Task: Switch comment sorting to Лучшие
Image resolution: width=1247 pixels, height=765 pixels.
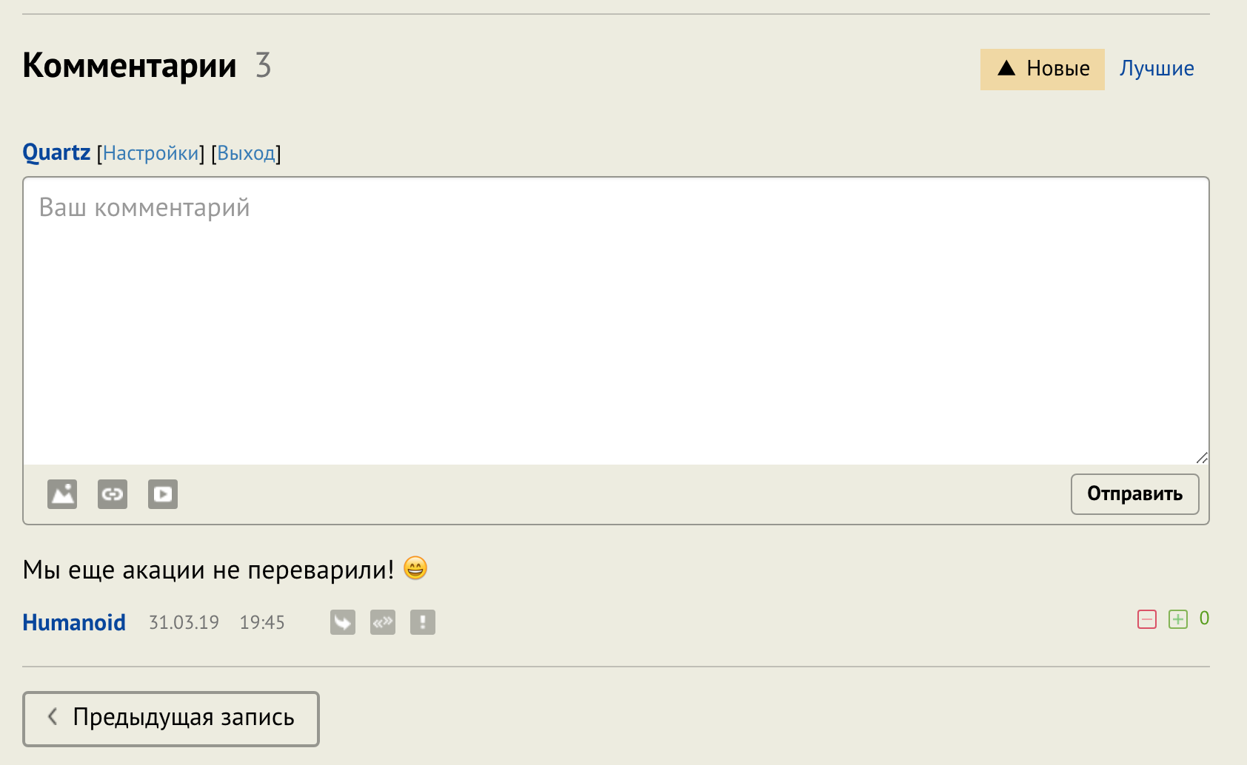Action: [x=1157, y=69]
